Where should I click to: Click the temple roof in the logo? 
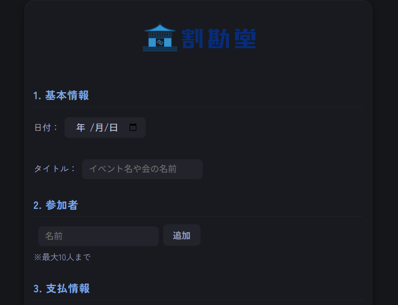click(x=160, y=29)
